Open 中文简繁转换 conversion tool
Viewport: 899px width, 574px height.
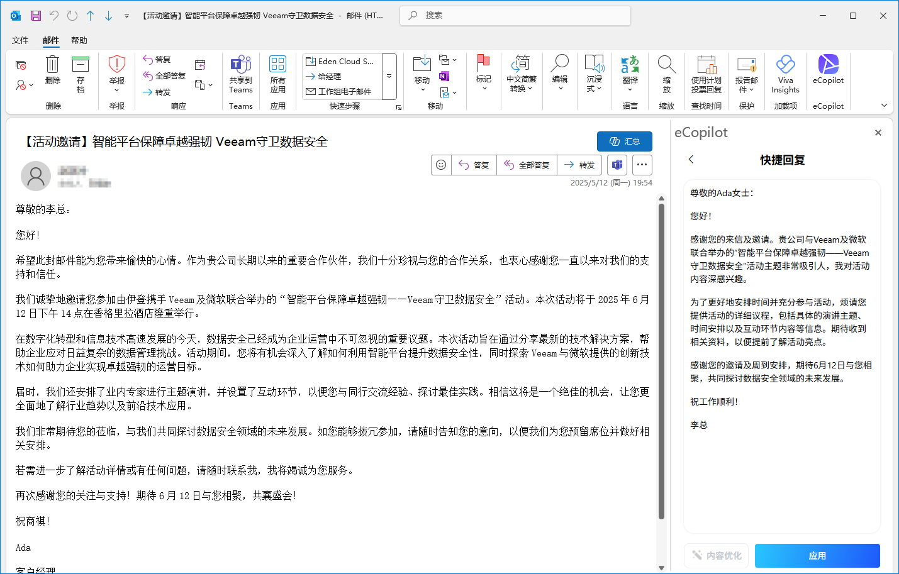tap(522, 74)
